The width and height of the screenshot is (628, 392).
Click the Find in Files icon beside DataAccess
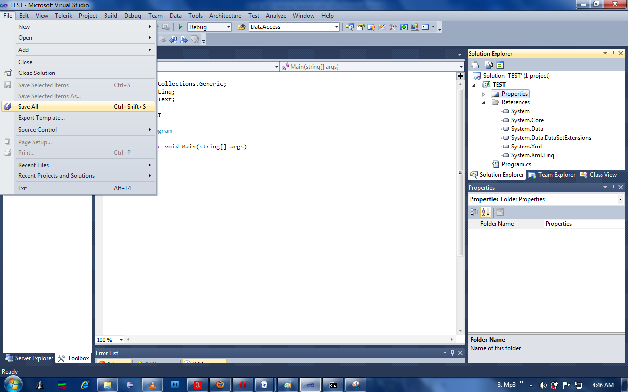[x=241, y=27]
